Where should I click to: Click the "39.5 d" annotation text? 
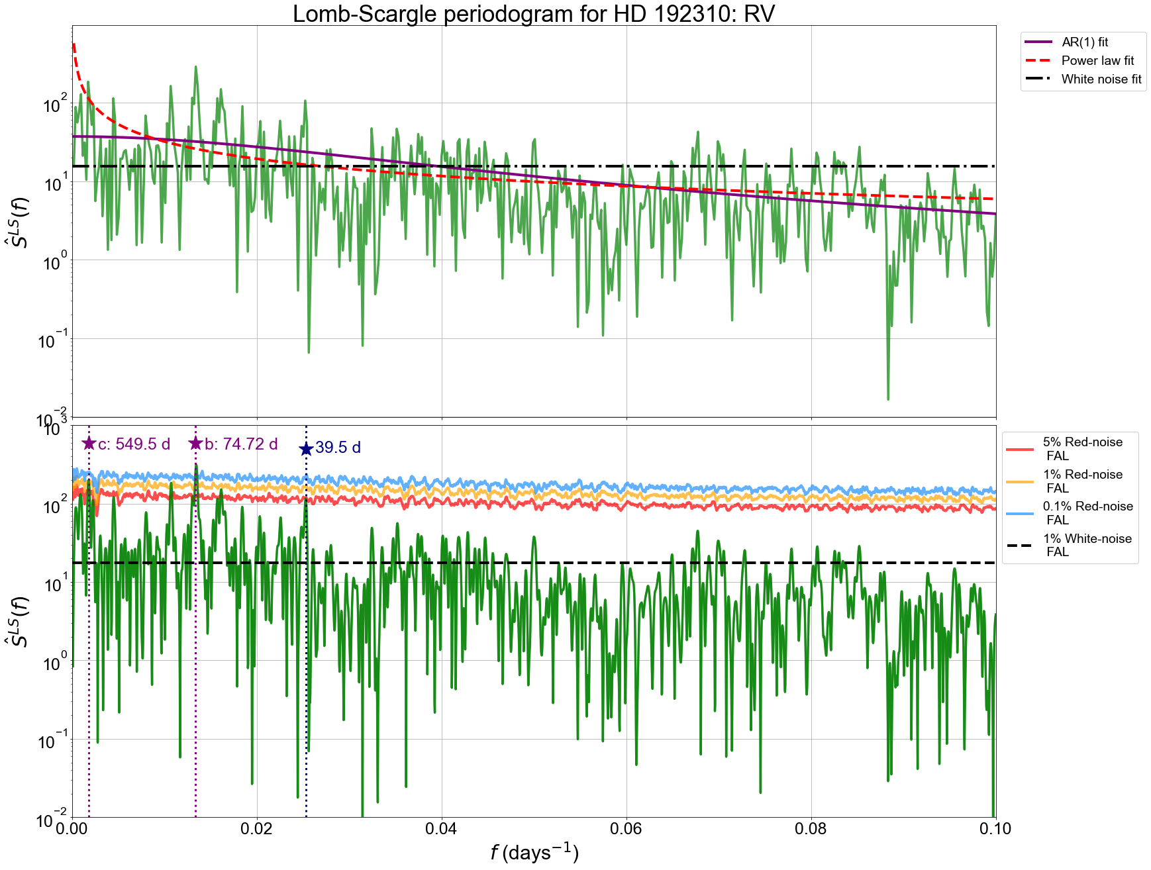(338, 448)
